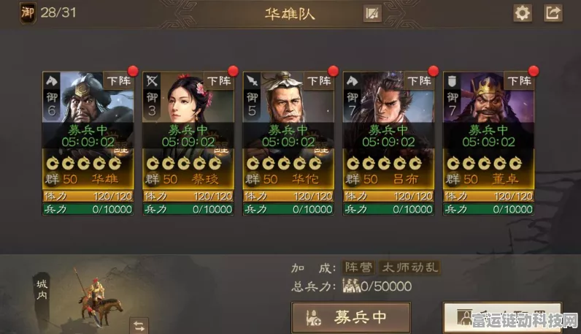Remove 蔡琰 with the 下阵 button
The width and height of the screenshot is (581, 334).
pos(219,80)
